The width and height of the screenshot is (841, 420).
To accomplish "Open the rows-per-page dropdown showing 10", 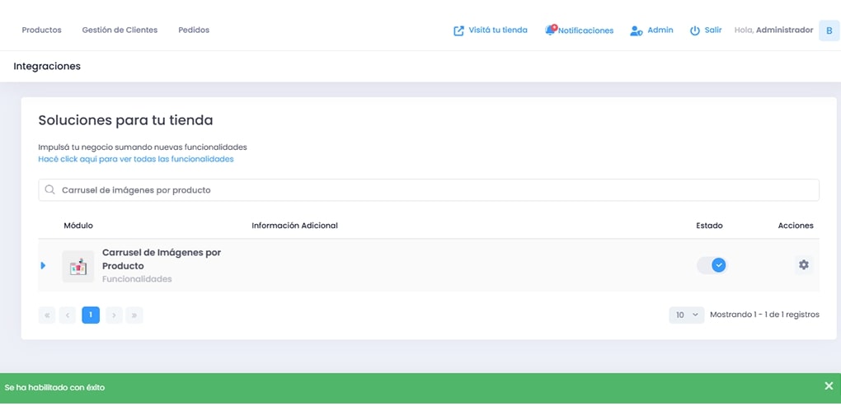I will [x=686, y=315].
